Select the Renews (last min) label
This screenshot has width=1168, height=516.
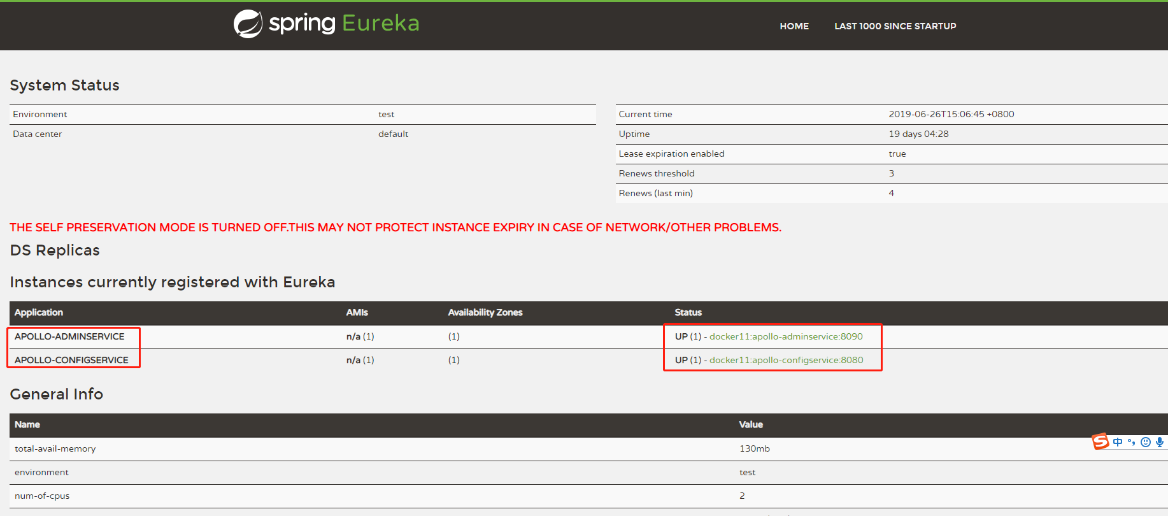click(x=655, y=193)
